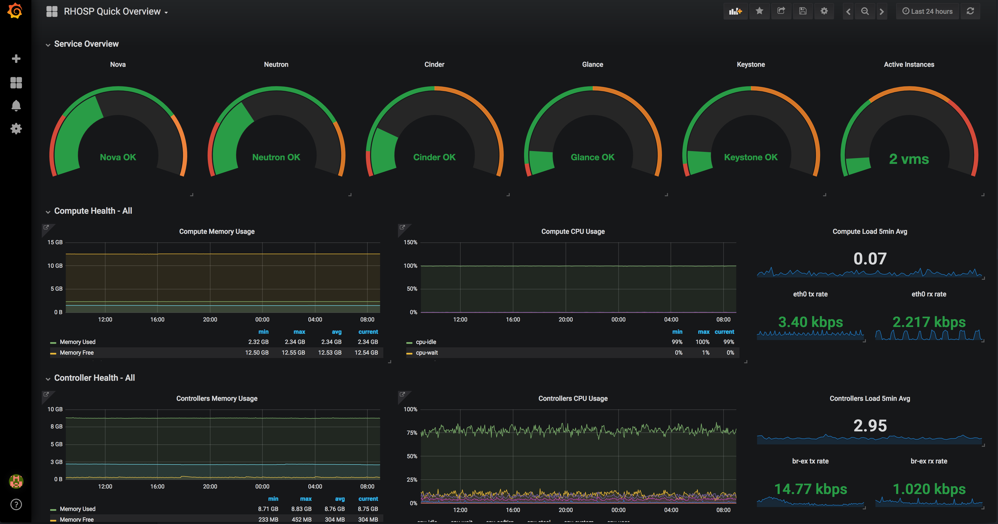The image size is (998, 524).
Task: Save dashboard with floppy disk icon
Action: point(803,11)
